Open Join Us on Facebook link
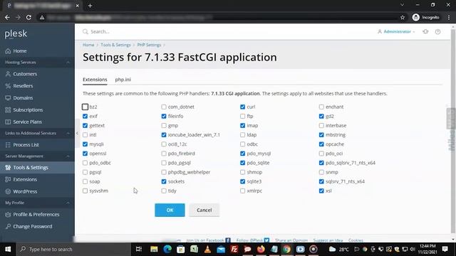456x256 pixels. [x=208, y=240]
